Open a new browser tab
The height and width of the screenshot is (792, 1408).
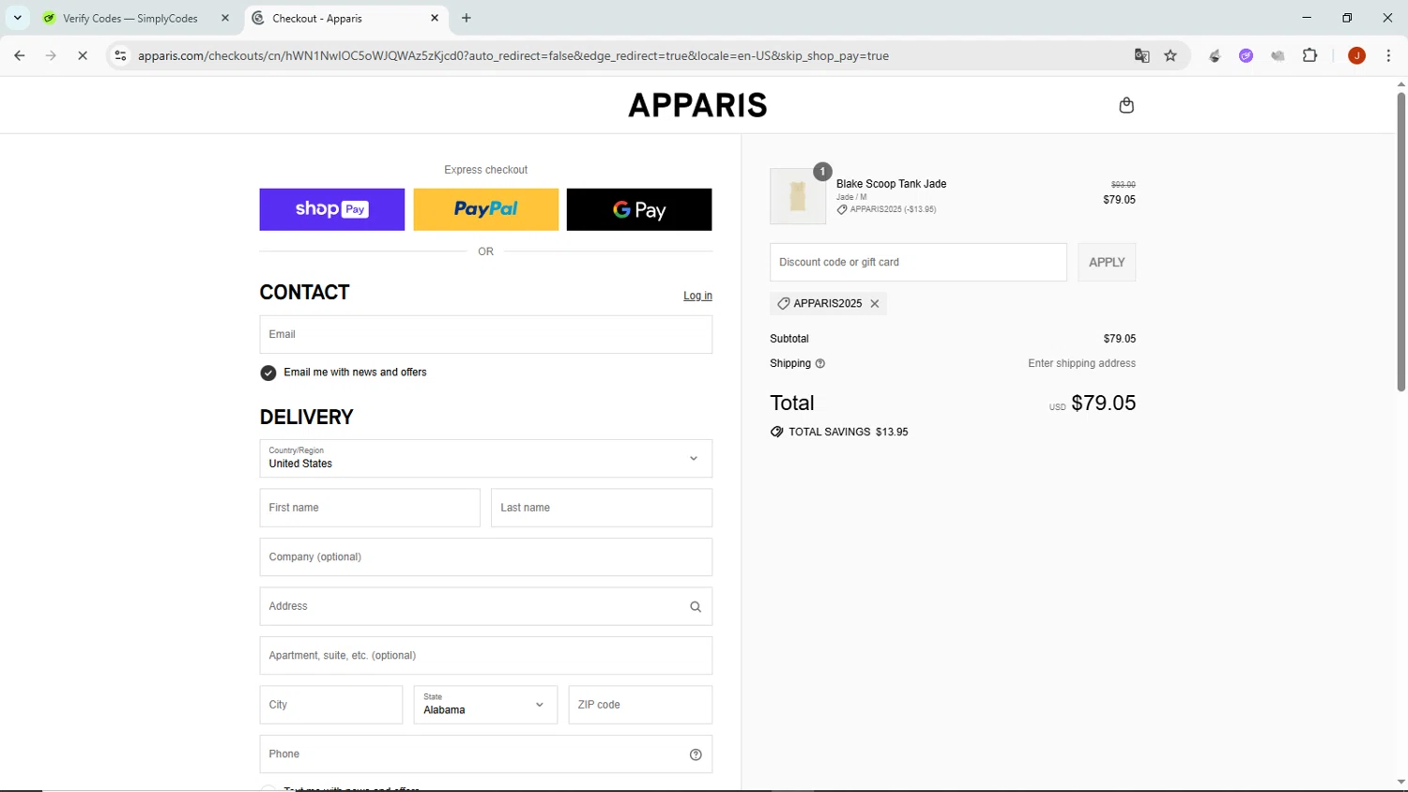coord(467,18)
